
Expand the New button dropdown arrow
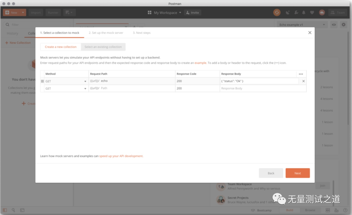[23, 13]
